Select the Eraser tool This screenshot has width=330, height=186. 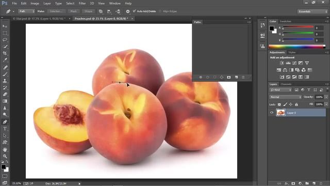pyautogui.click(x=5, y=95)
